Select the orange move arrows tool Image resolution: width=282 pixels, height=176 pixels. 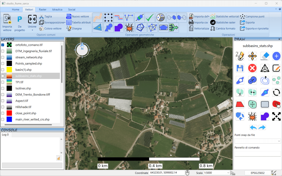pos(252,56)
